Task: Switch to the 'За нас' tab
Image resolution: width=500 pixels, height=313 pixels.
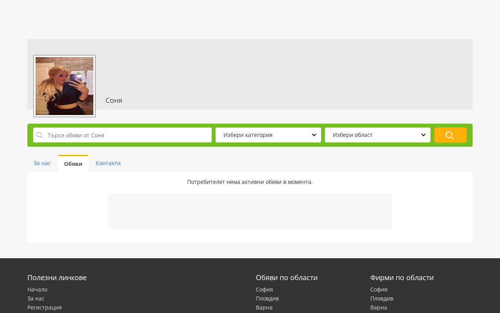Action: [x=42, y=163]
